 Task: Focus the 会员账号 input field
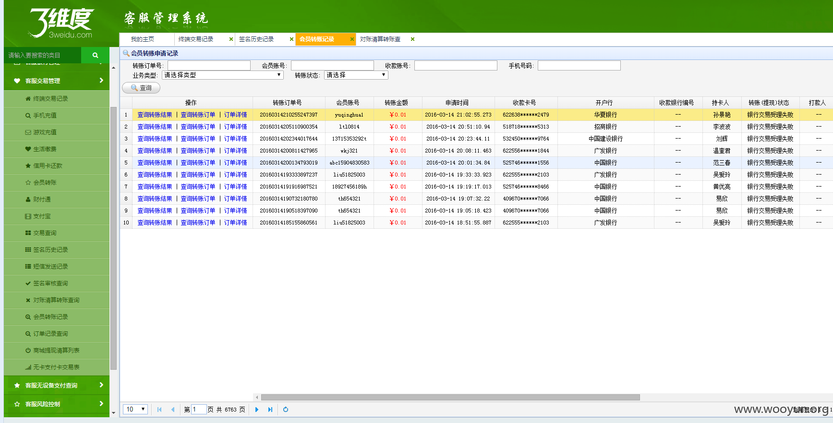click(332, 66)
